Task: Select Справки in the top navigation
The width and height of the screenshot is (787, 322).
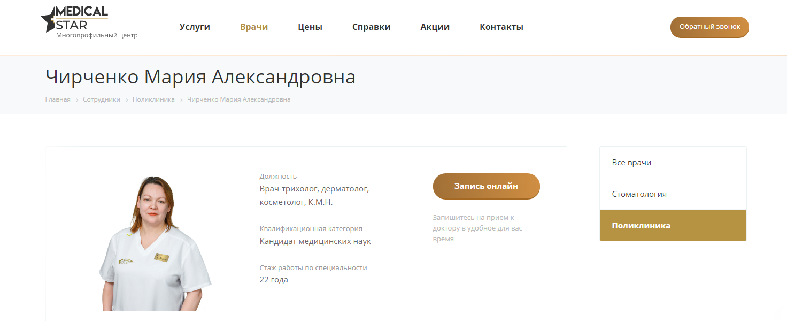Action: pyautogui.click(x=371, y=27)
